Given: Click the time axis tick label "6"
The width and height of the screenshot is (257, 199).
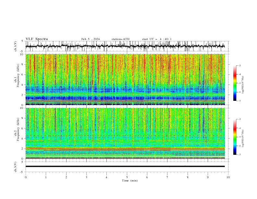Looking at the screenshot, I should pos(147,177).
